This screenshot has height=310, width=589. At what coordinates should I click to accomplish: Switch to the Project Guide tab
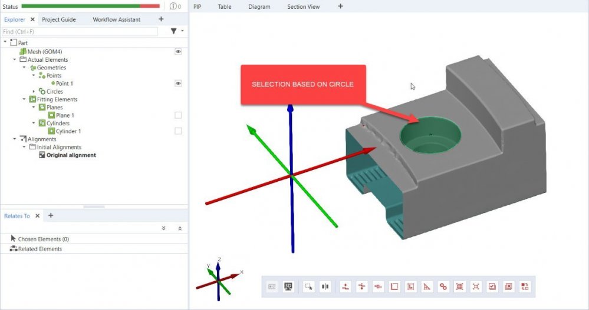click(59, 19)
